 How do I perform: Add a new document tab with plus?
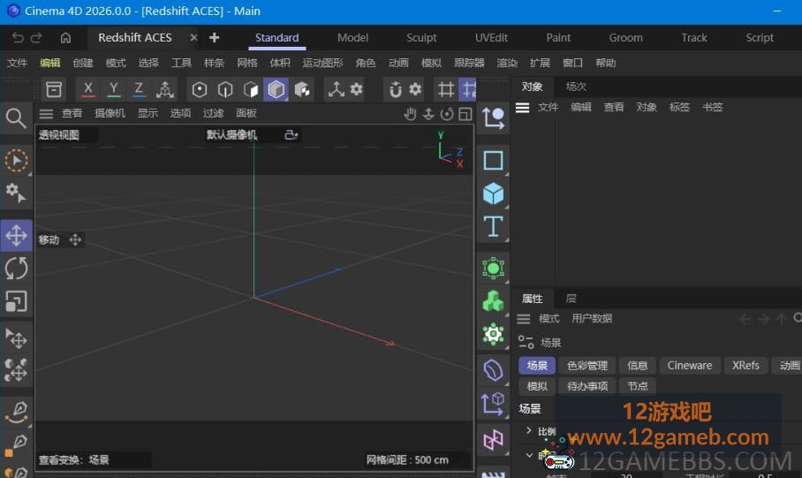[215, 37]
